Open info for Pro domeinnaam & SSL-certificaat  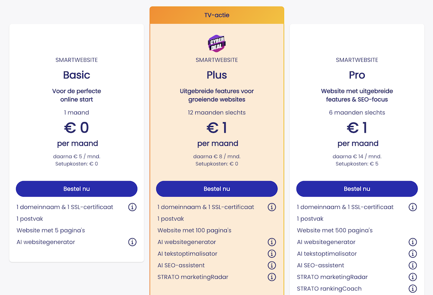(x=412, y=207)
